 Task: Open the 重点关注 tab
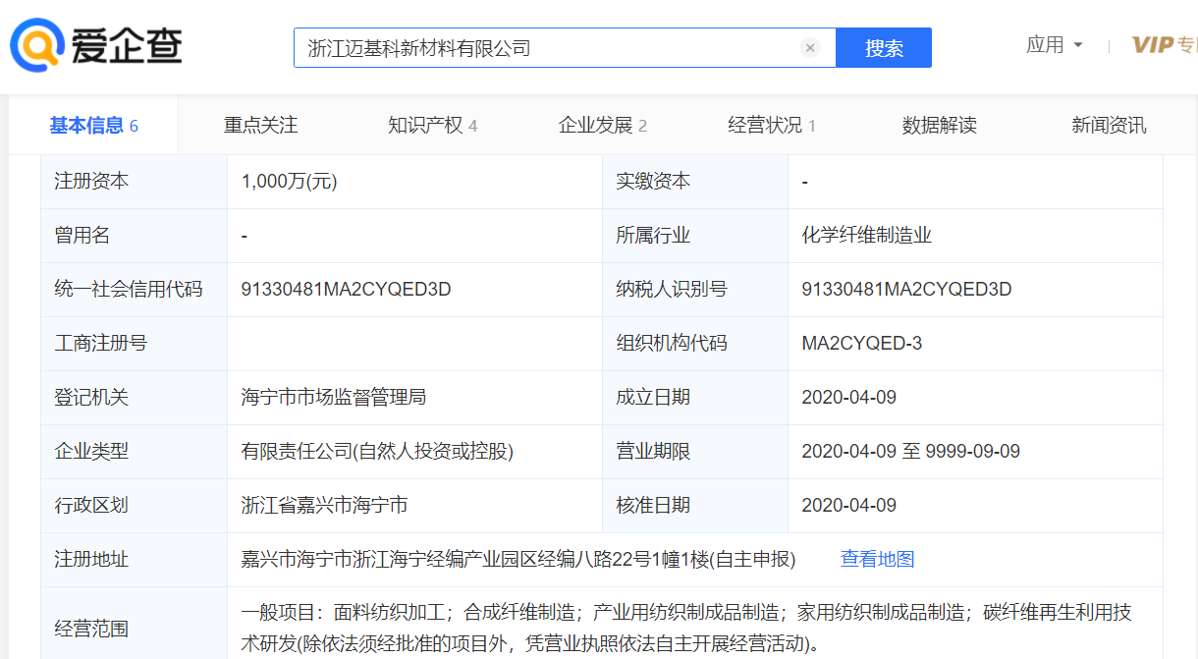(x=260, y=126)
